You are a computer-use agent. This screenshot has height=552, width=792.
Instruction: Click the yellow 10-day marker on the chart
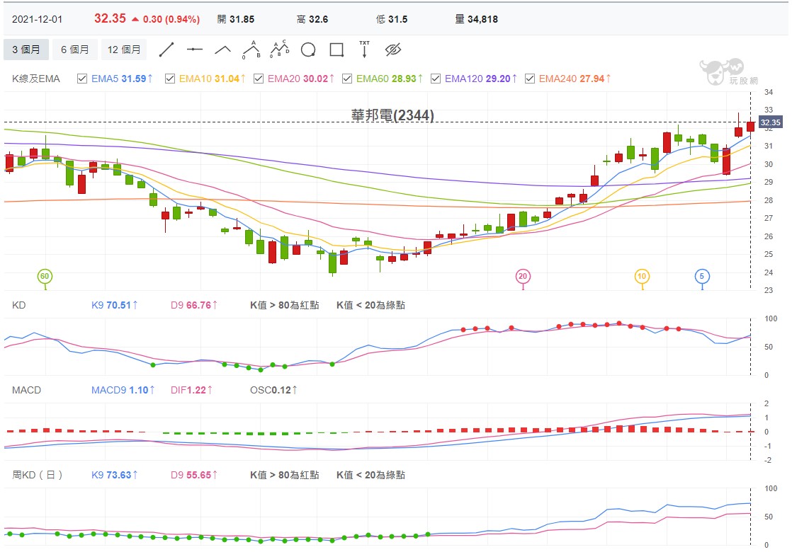pyautogui.click(x=642, y=276)
